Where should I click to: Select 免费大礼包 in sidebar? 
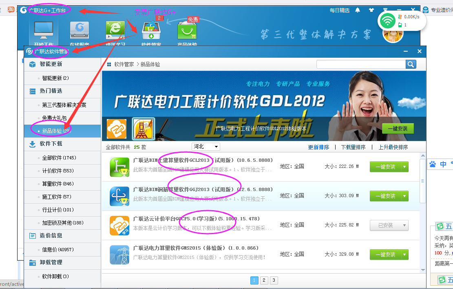click(62, 118)
